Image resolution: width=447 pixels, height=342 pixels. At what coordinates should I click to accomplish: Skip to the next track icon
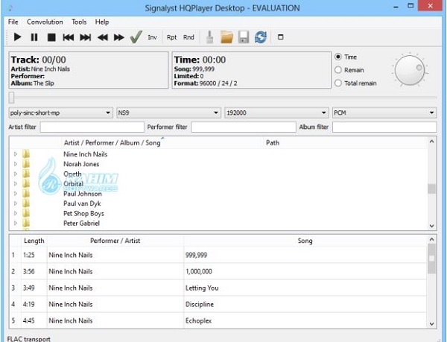[x=86, y=37]
